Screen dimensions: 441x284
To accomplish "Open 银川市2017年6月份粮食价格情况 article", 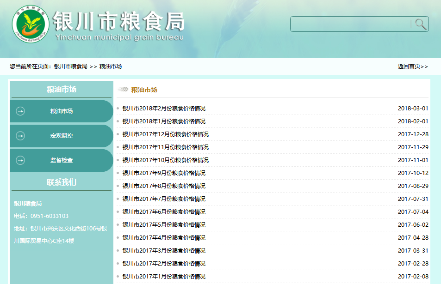I will pyautogui.click(x=164, y=212).
